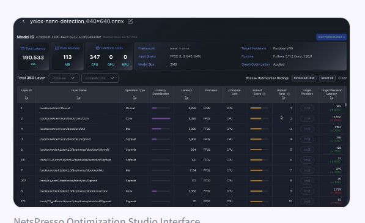Toggle Int8 for the robust rank 2 row

point(308,118)
